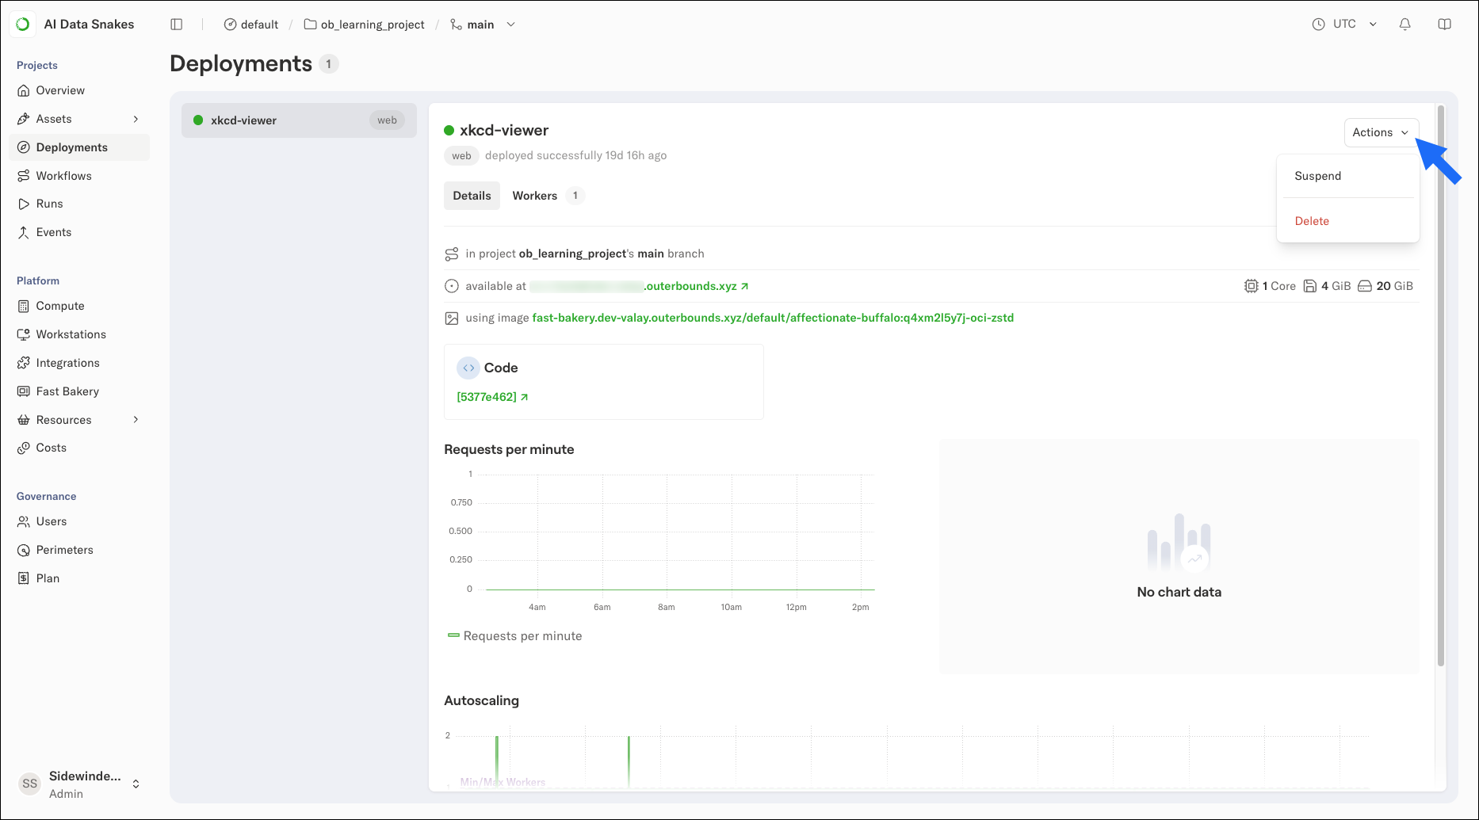Image resolution: width=1479 pixels, height=820 pixels.
Task: Click the UTC clock icon
Action: (x=1319, y=25)
